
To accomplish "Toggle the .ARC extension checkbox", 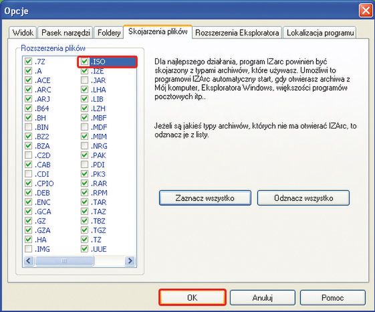I will point(28,90).
